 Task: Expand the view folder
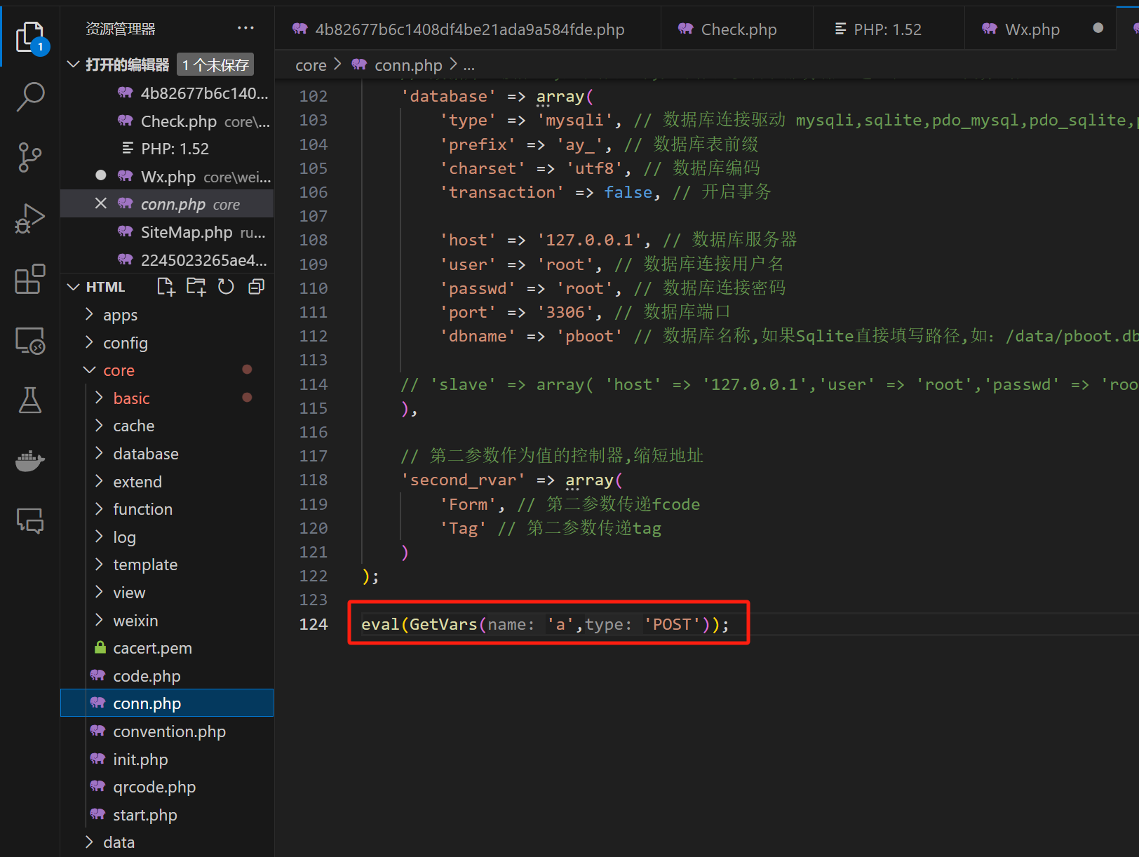pyautogui.click(x=99, y=592)
